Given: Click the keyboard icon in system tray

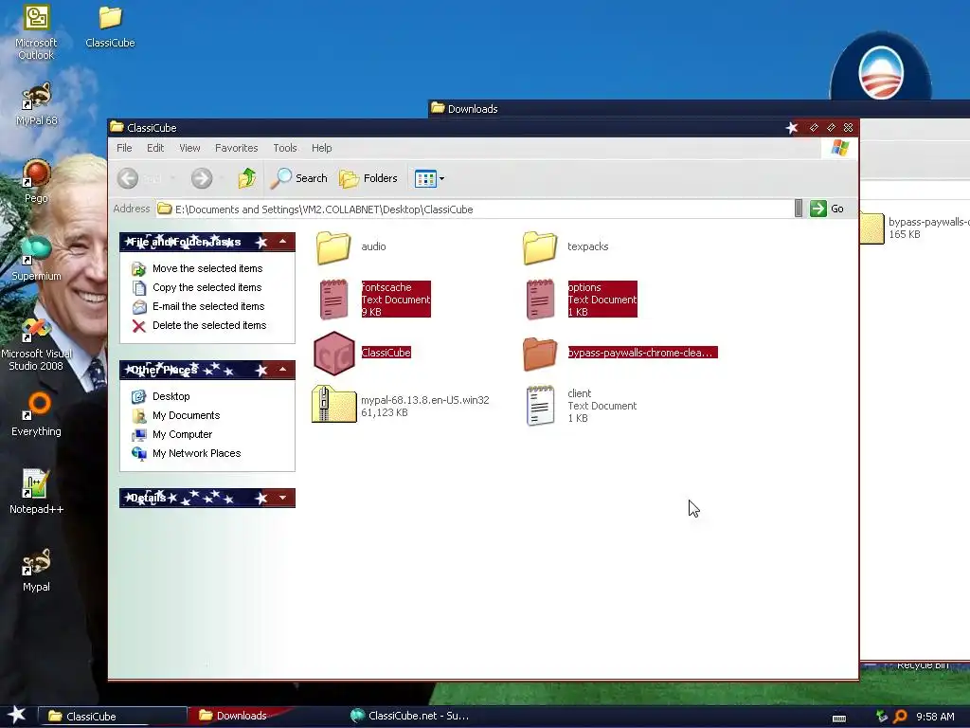Looking at the screenshot, I should click(839, 718).
